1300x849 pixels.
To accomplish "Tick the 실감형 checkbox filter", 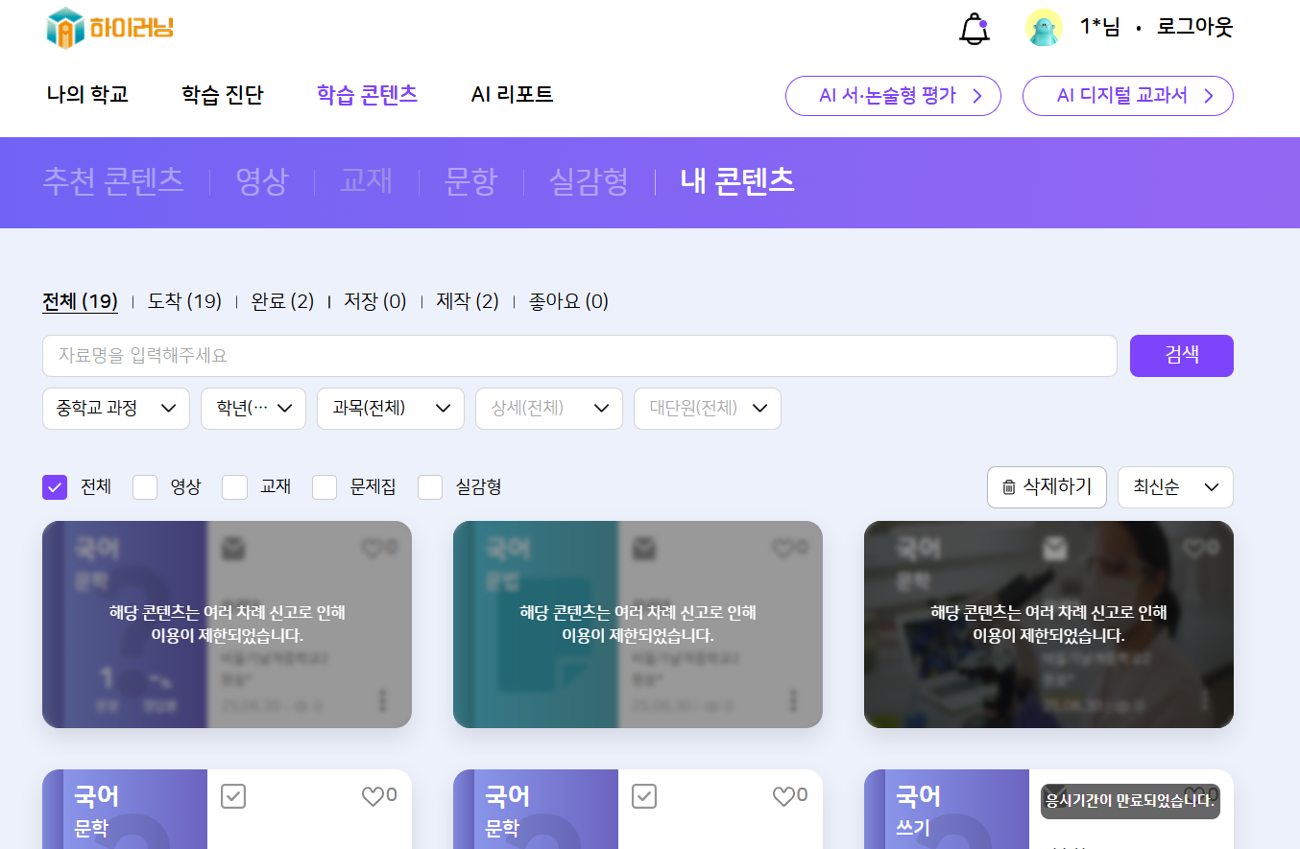I will coord(430,487).
